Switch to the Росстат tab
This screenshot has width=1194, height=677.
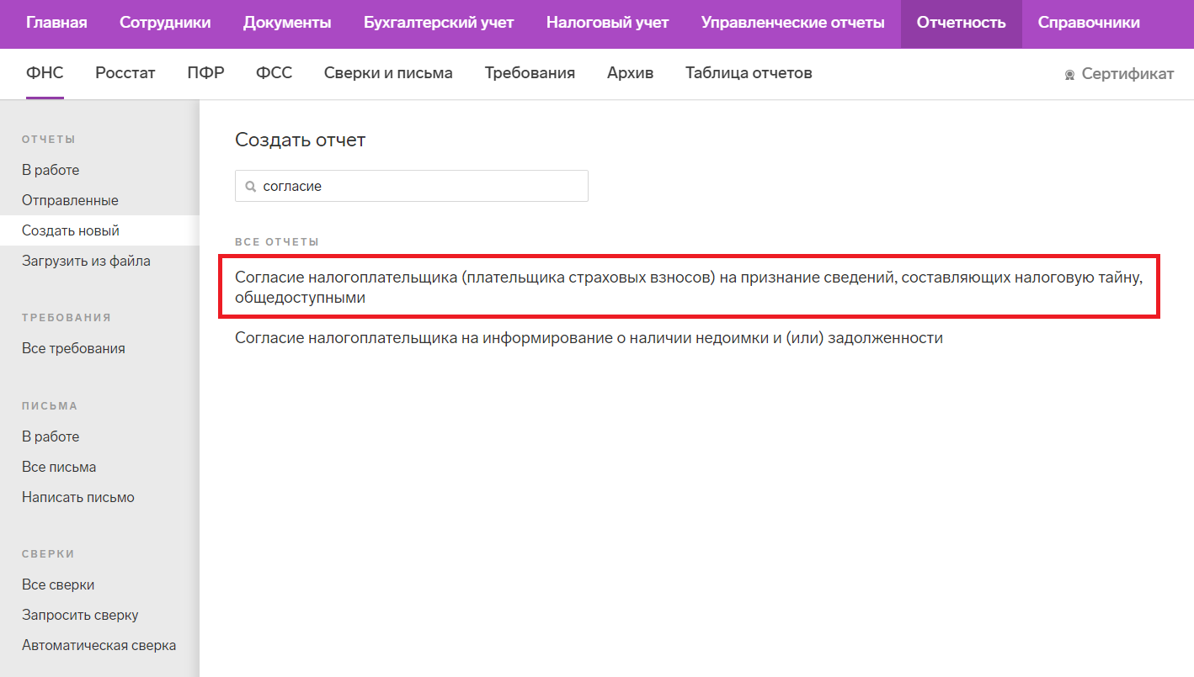point(125,73)
